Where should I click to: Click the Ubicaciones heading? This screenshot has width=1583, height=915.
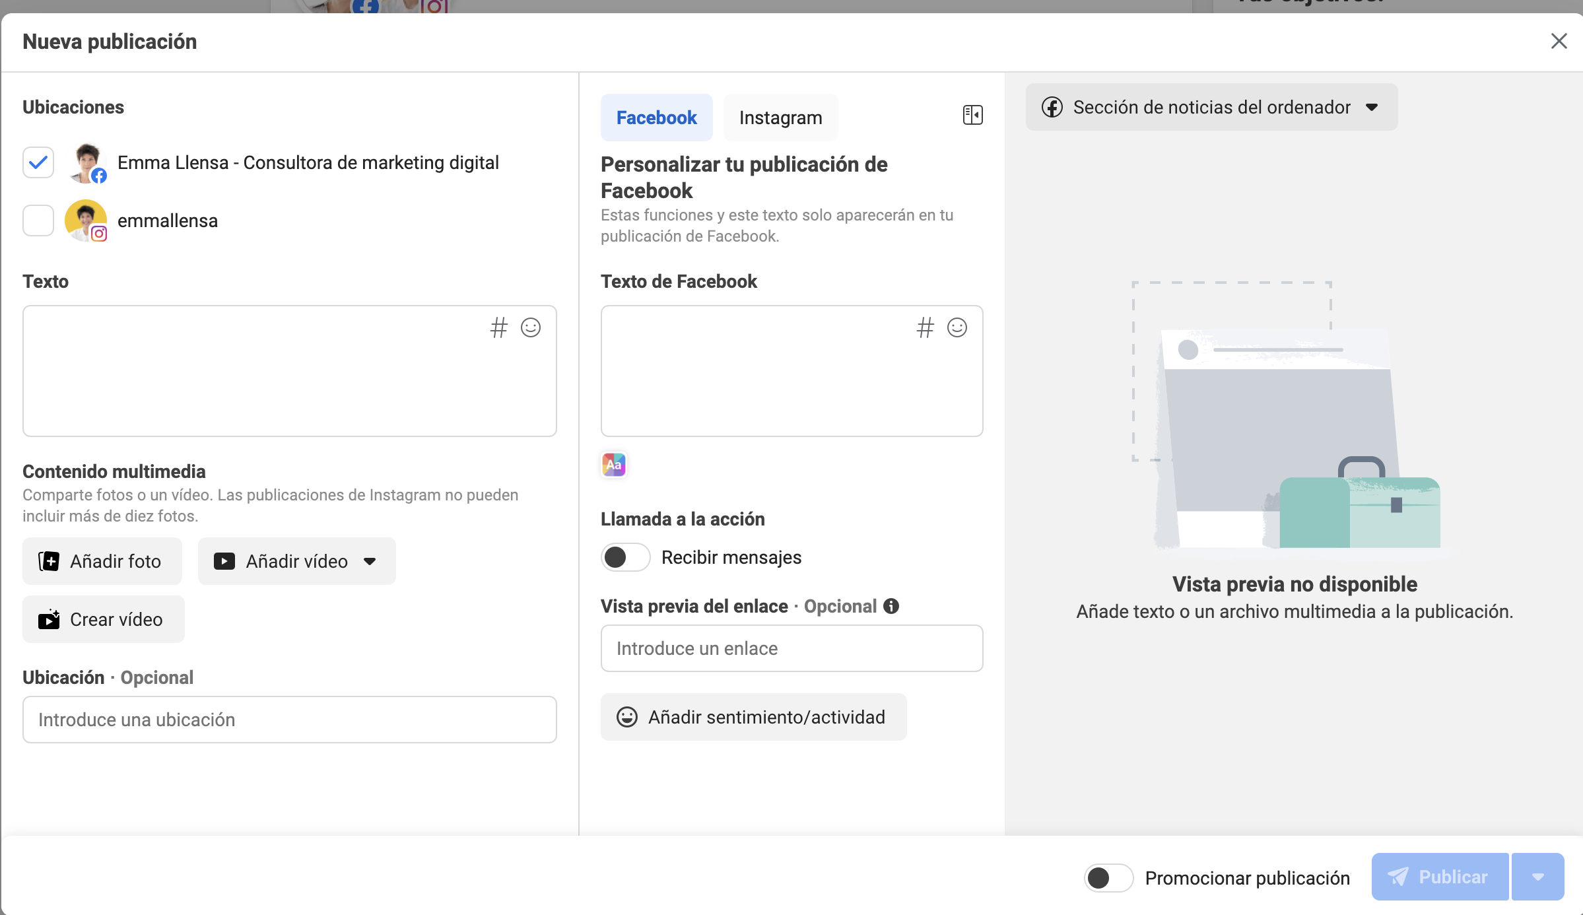tap(73, 107)
